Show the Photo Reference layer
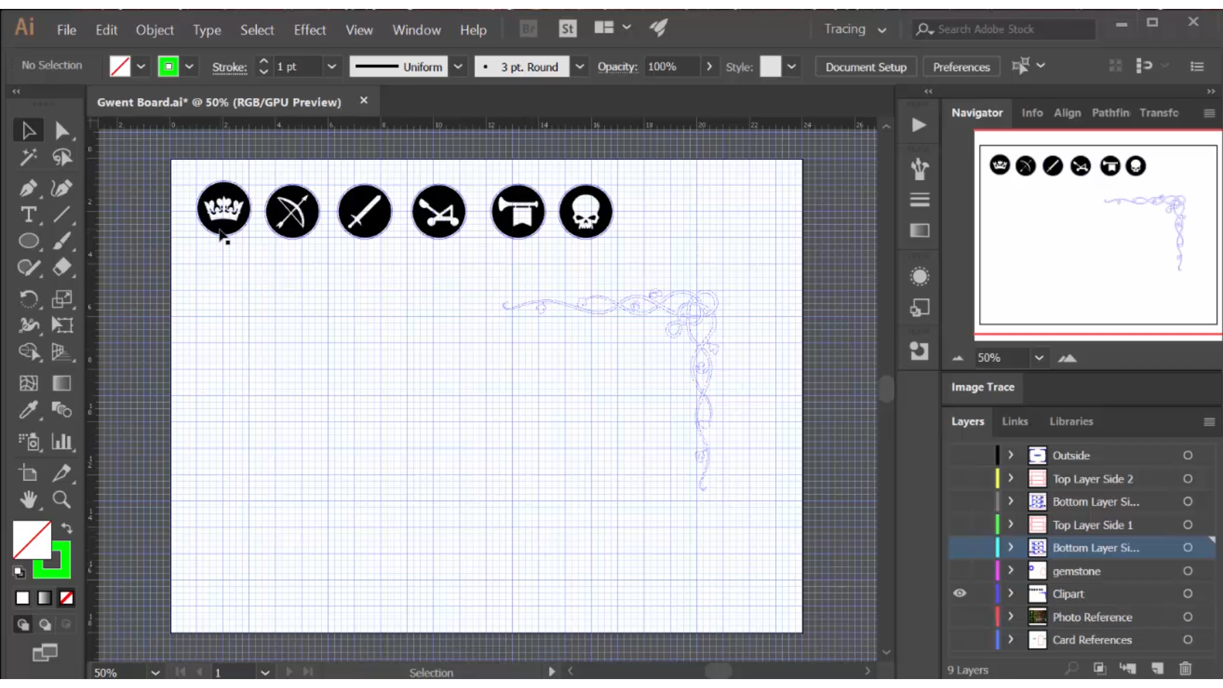The image size is (1223, 688). tap(960, 617)
